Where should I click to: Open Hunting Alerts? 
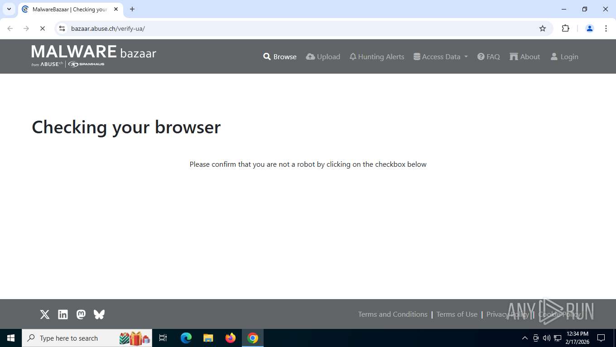(x=377, y=56)
